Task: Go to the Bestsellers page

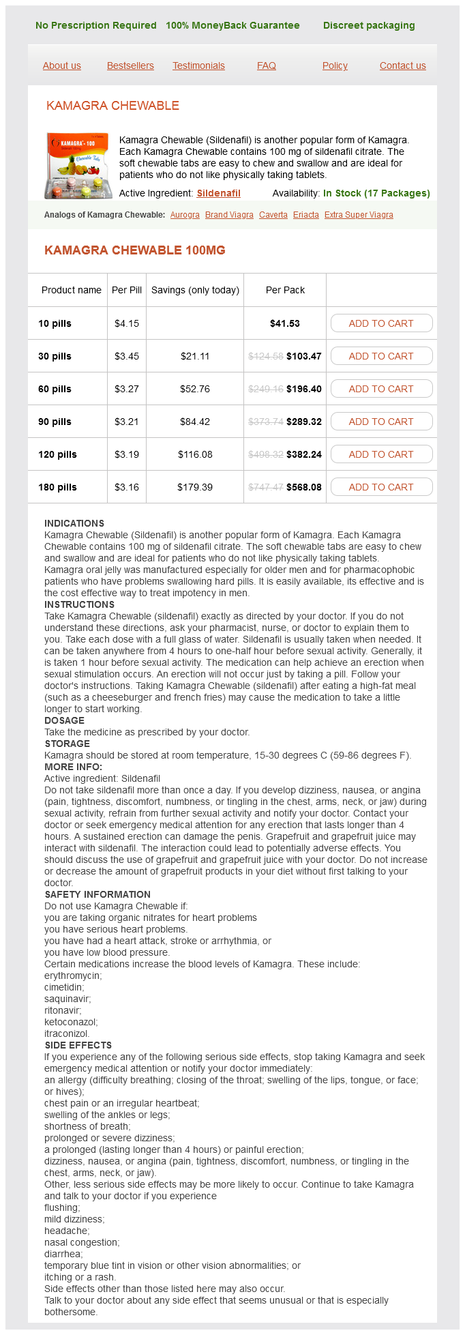Action: point(130,65)
